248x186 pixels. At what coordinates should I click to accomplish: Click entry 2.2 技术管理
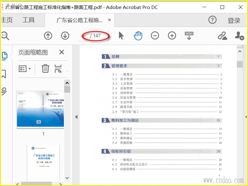tap(167, 79)
